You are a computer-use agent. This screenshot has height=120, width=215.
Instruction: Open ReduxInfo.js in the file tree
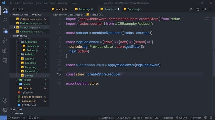(30, 71)
